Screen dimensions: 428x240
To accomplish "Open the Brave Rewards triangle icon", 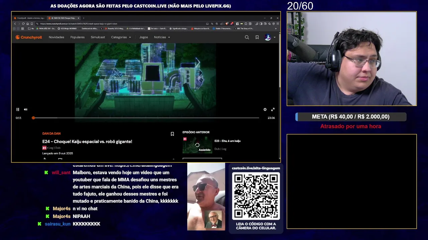I will point(232,24).
